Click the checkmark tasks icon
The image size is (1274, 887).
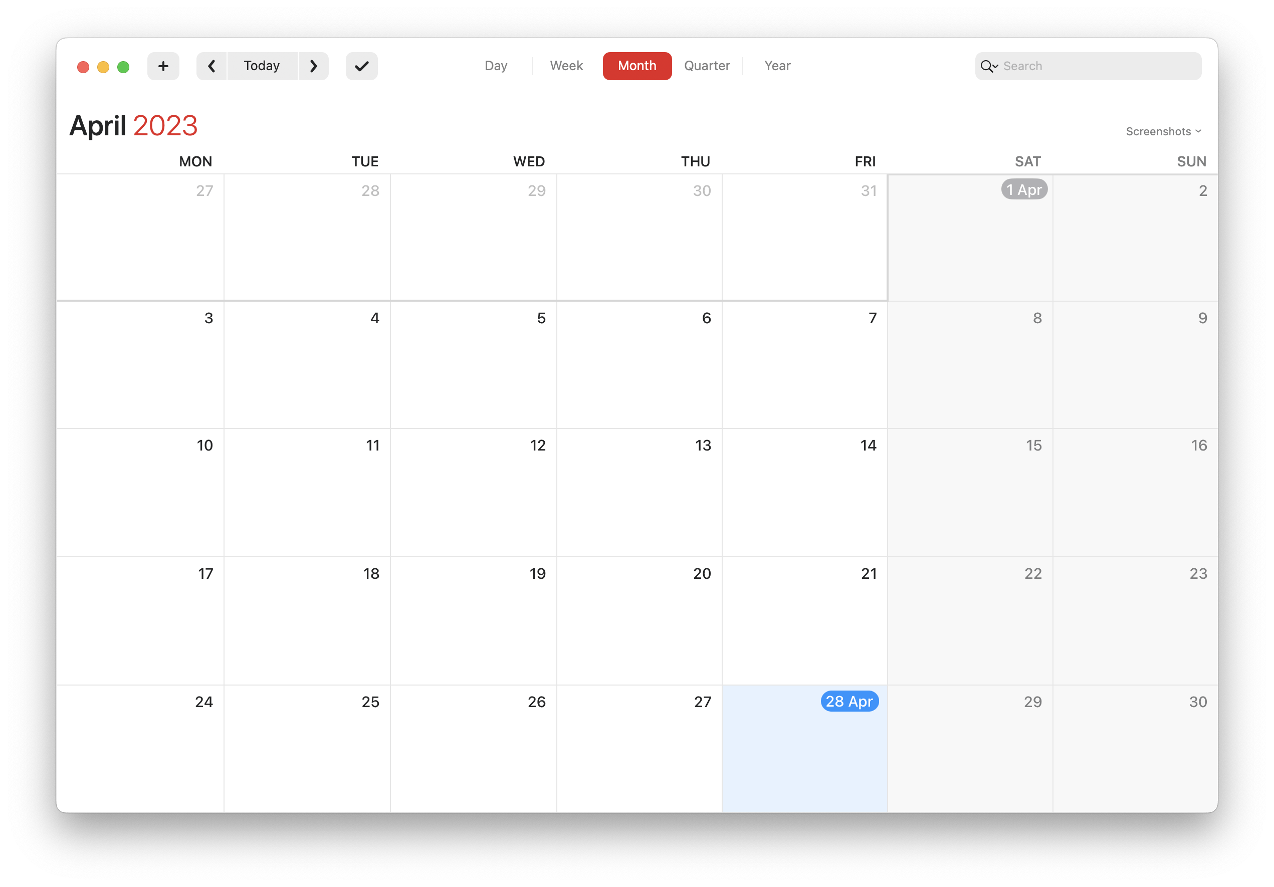[x=363, y=66]
